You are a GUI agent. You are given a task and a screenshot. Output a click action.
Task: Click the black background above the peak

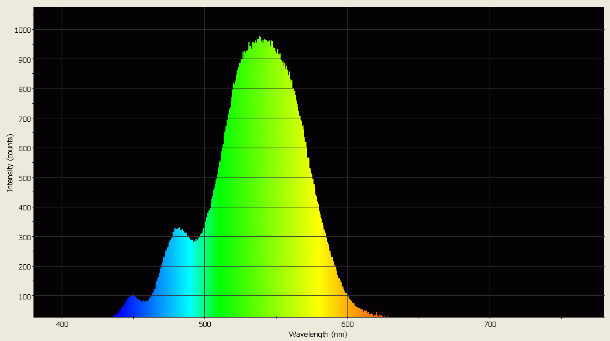point(260,18)
